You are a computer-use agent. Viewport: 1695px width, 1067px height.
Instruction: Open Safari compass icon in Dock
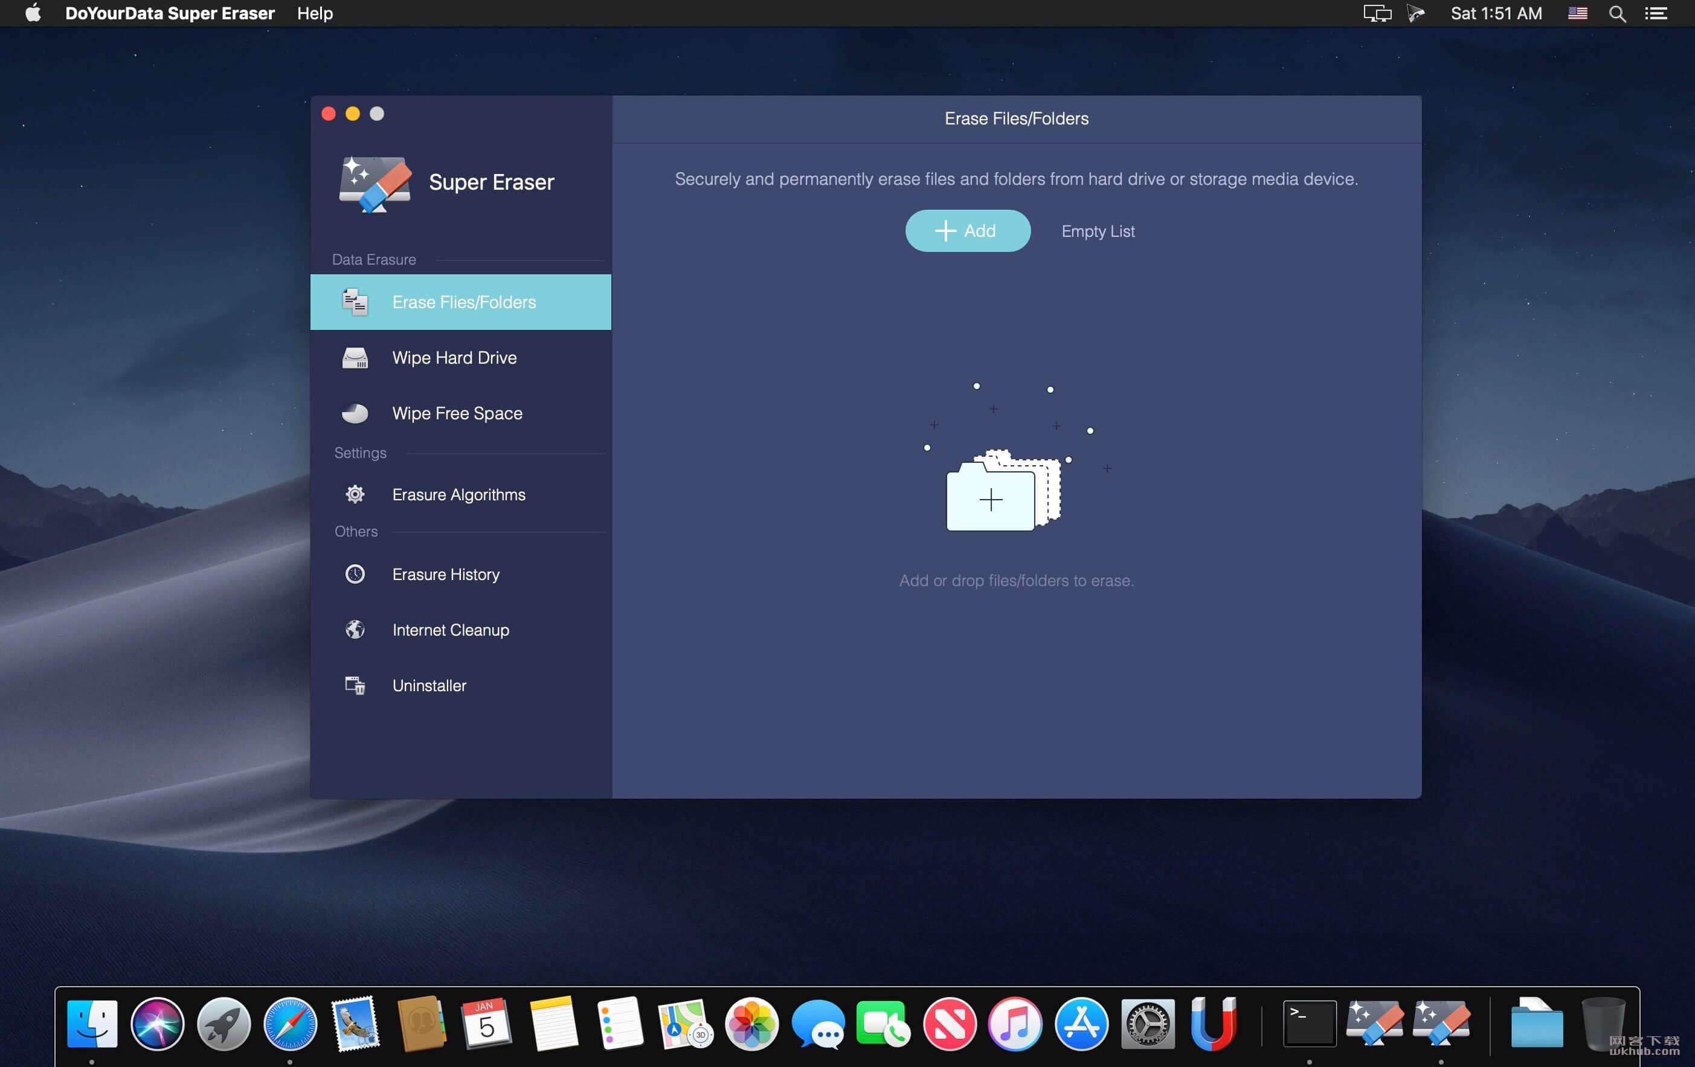tap(290, 1023)
